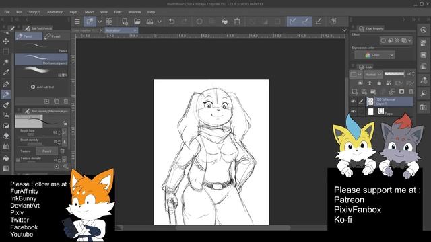Toggle Border effect icon in Layer Property

[x=383, y=40]
